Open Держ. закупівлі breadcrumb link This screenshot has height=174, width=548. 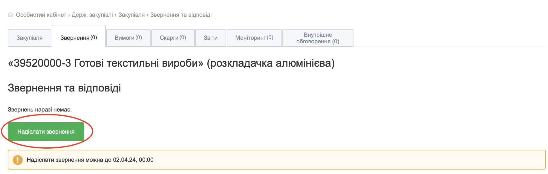(92, 15)
